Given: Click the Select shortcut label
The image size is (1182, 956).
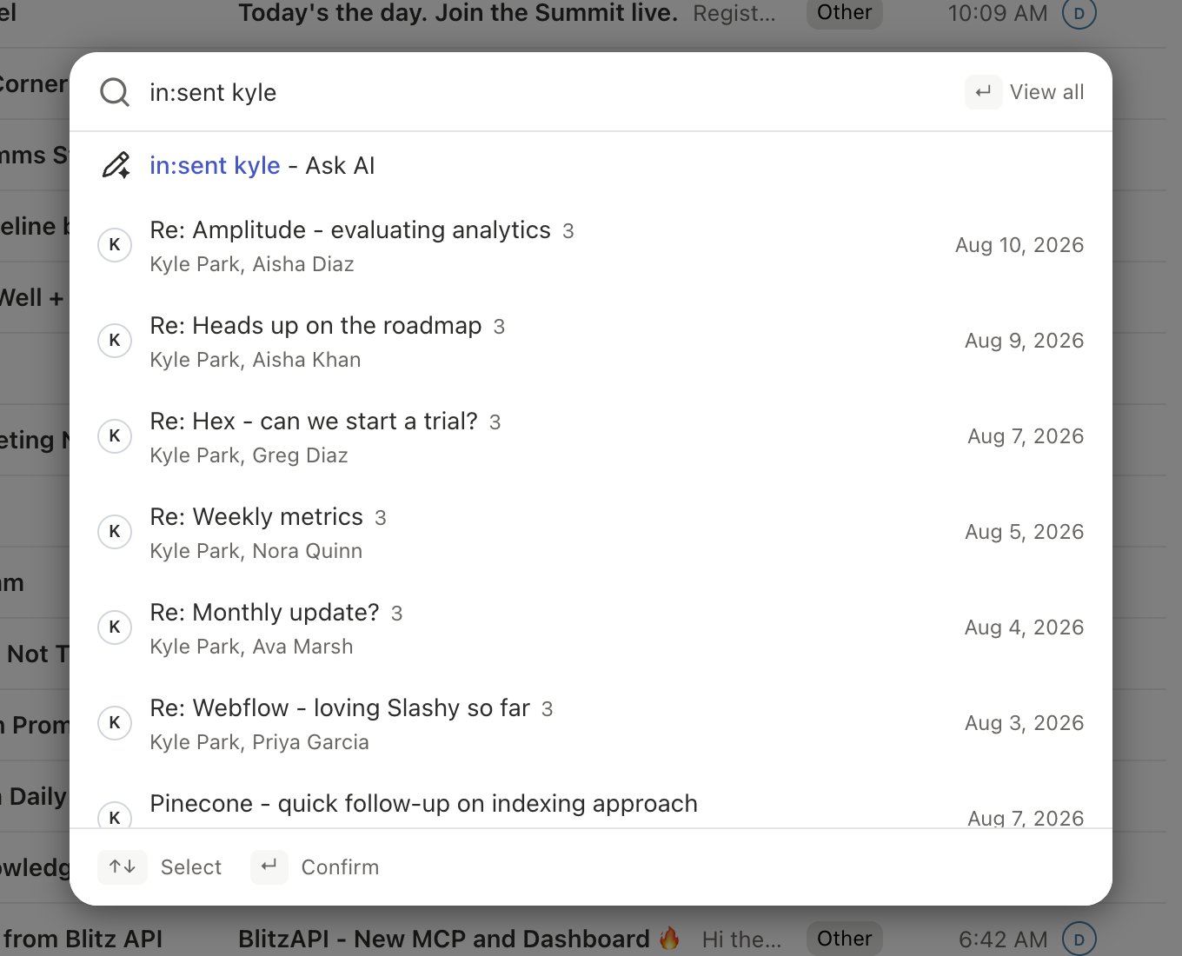Looking at the screenshot, I should 191,867.
